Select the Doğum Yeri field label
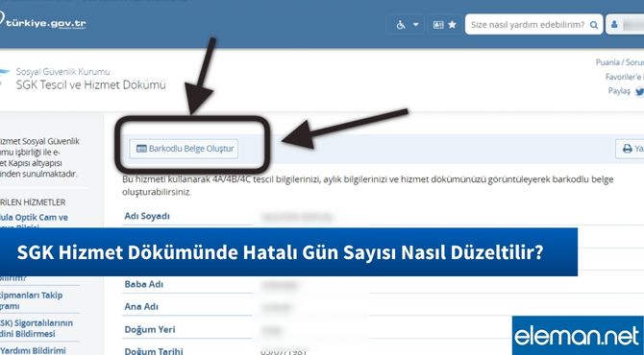Viewport: 644px width, 355px height. [x=150, y=330]
